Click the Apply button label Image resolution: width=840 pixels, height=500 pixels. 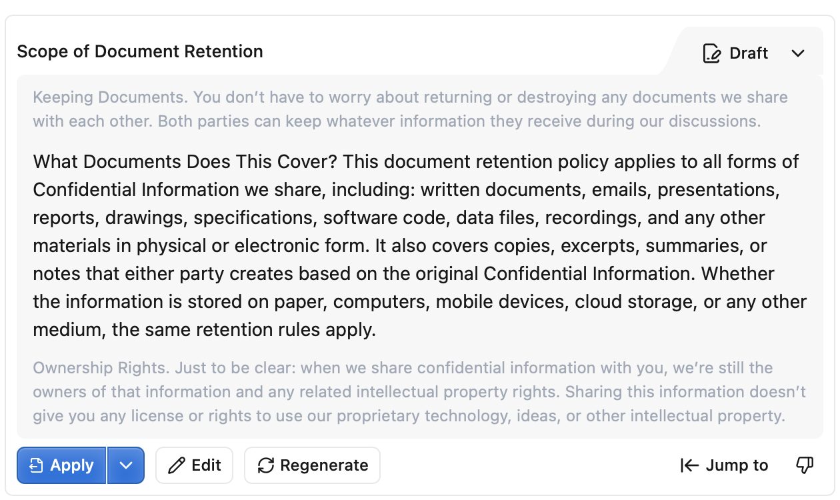coord(72,465)
